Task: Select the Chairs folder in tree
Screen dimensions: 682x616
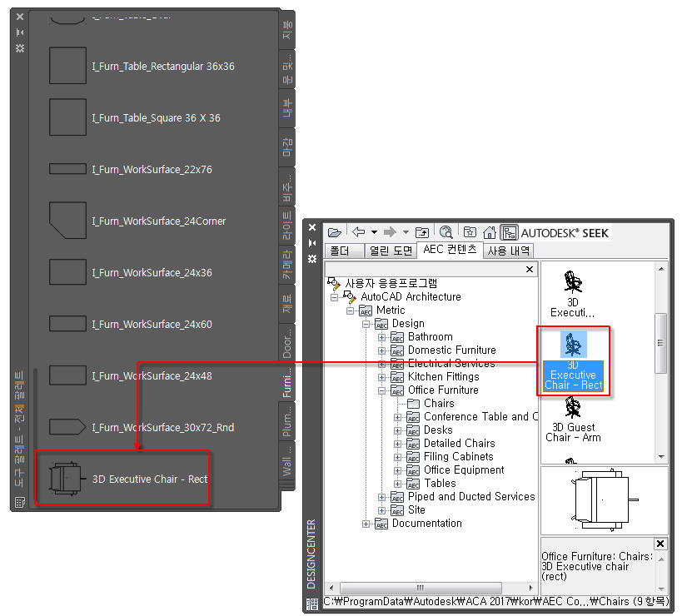Action: (x=438, y=404)
